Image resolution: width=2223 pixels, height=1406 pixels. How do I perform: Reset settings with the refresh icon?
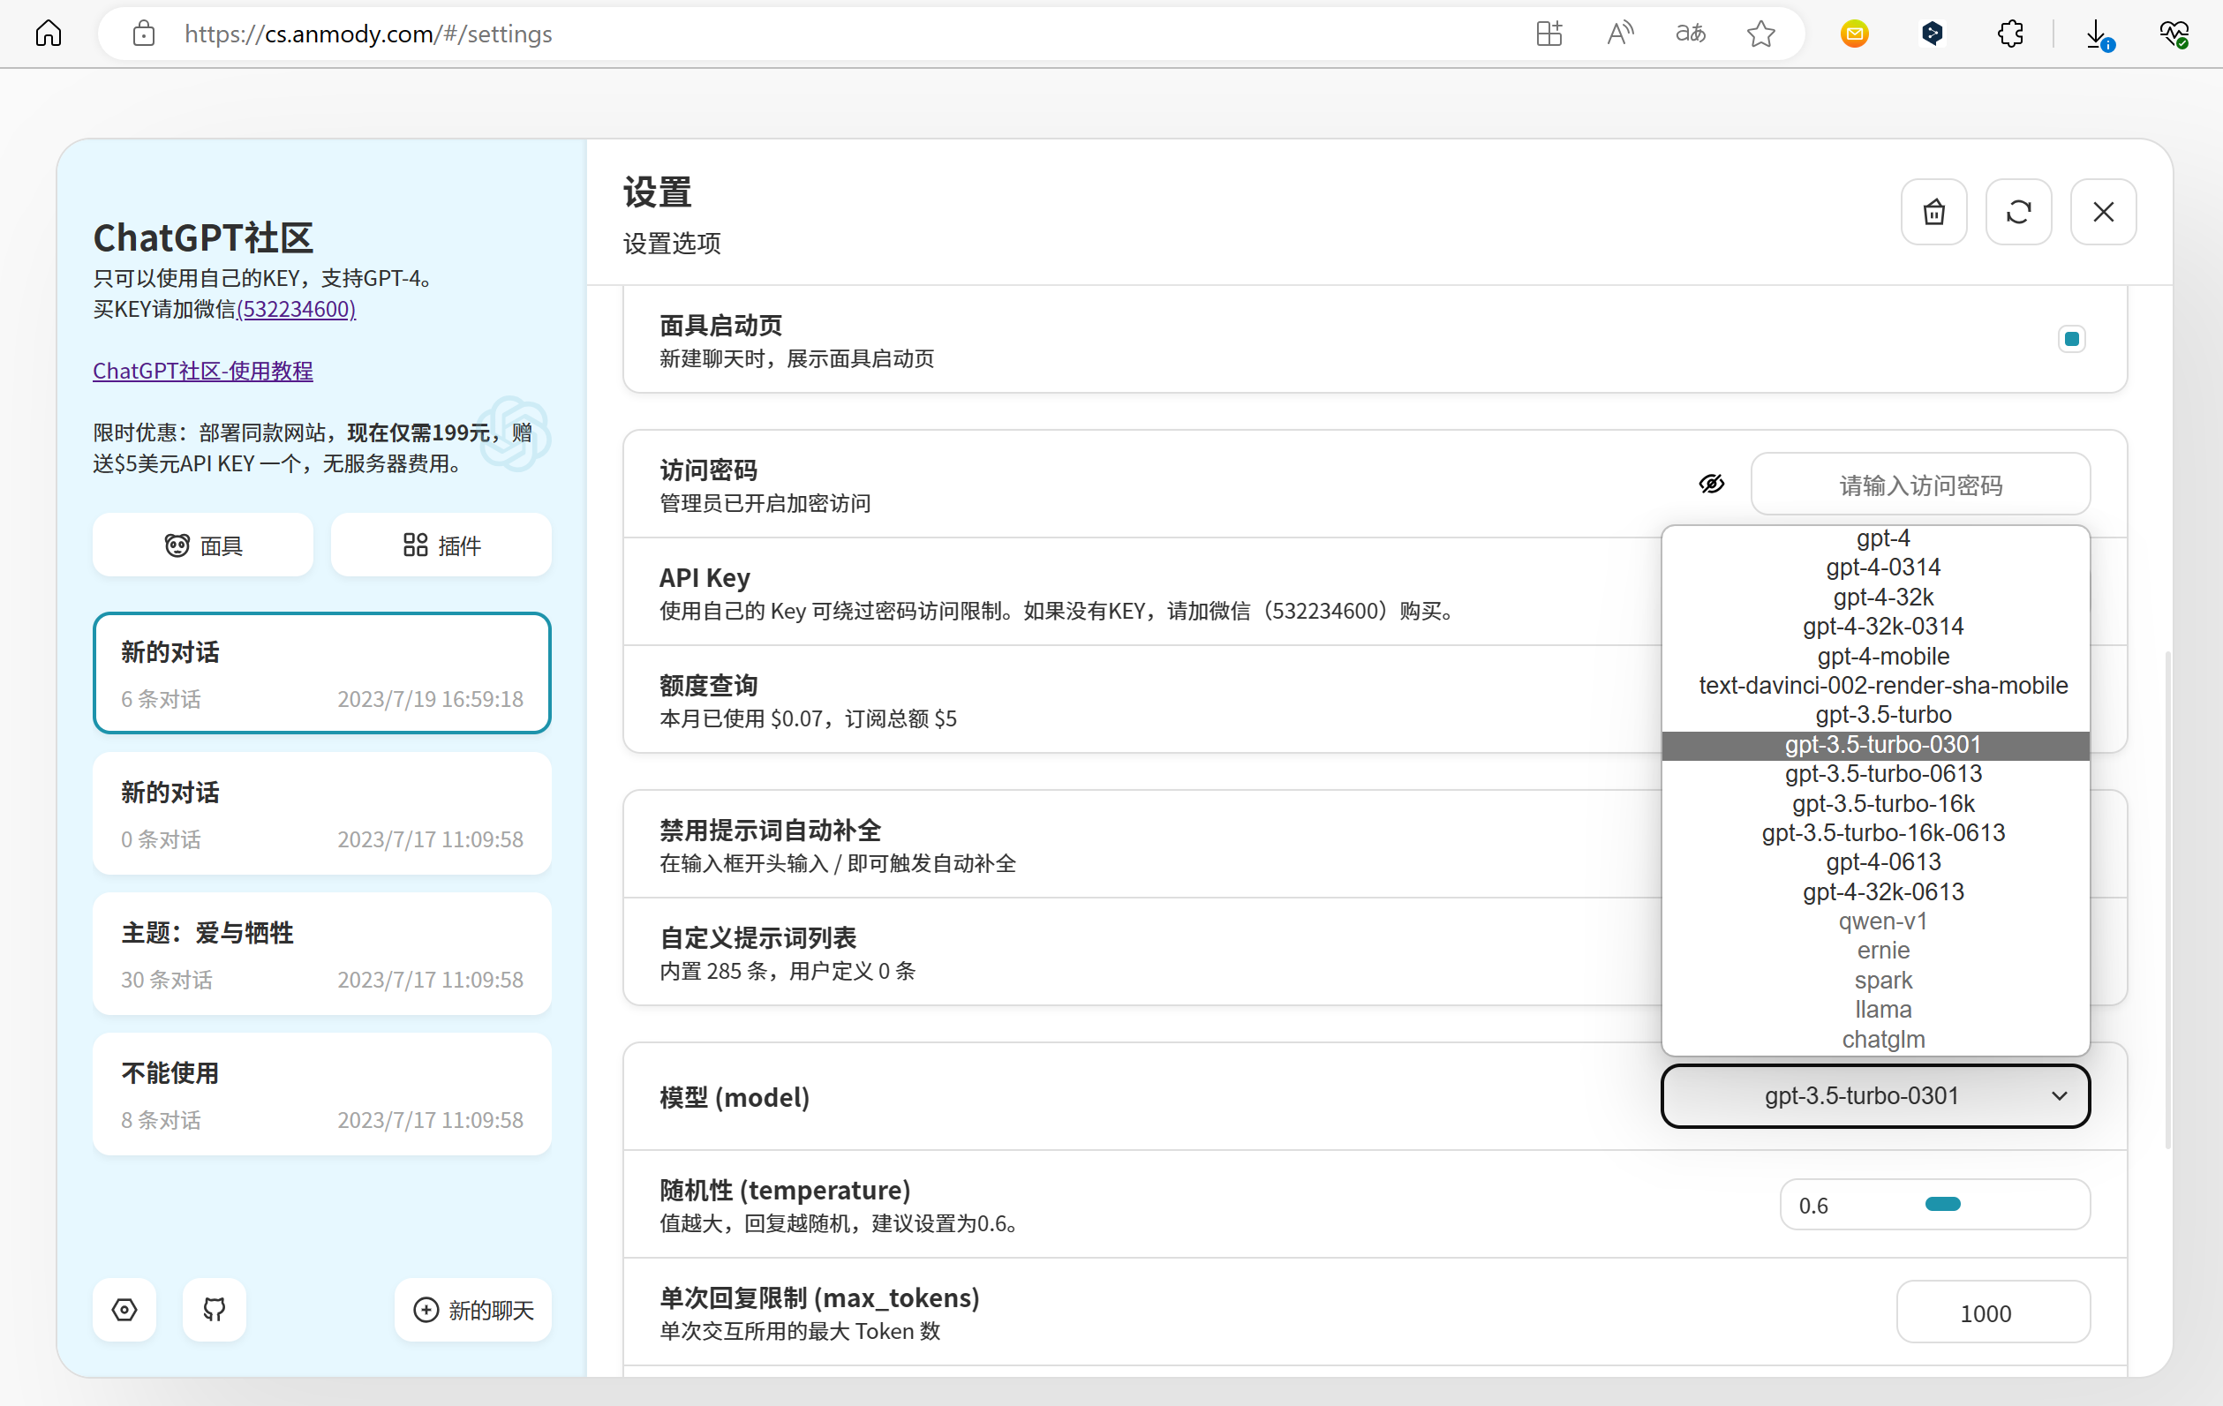pos(2019,213)
